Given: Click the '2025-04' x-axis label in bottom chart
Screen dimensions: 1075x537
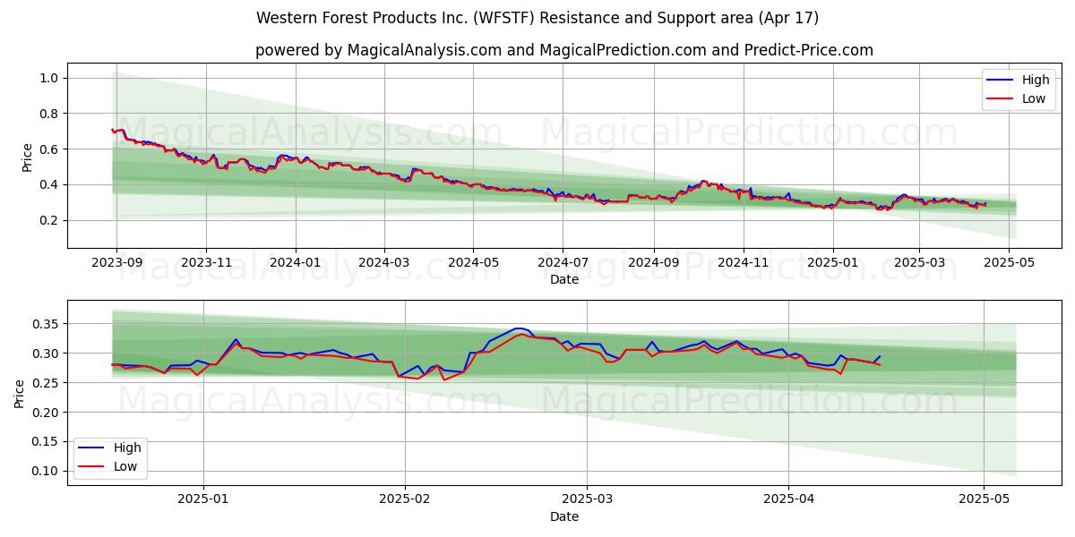Looking at the screenshot, I should click(x=788, y=501).
